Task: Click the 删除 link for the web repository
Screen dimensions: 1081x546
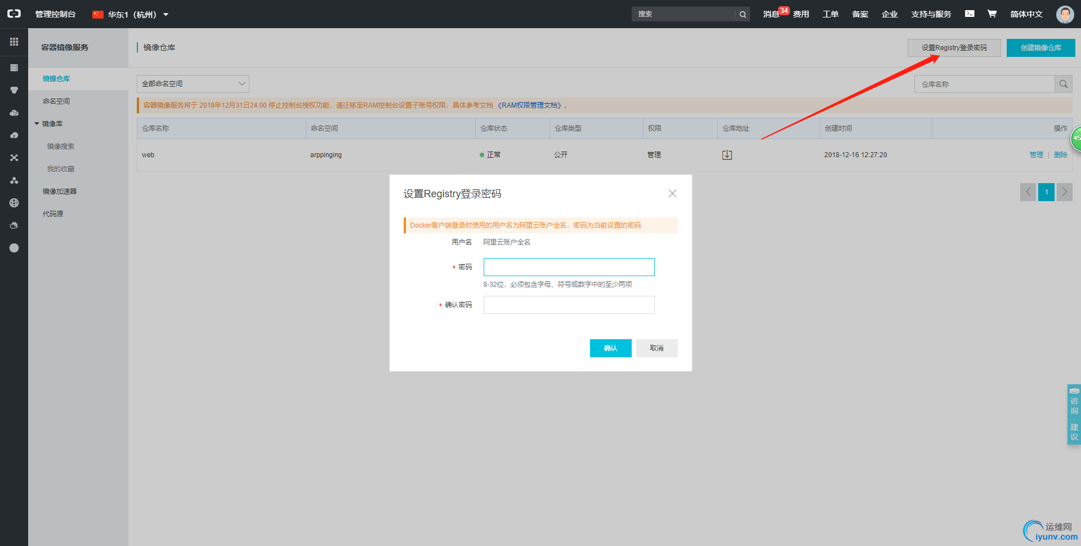Action: [x=1060, y=155]
